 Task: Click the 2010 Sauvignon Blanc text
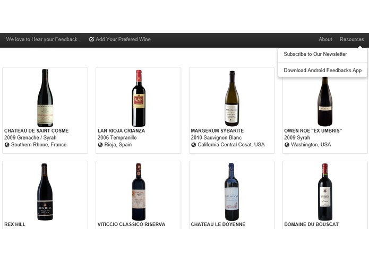[216, 138]
